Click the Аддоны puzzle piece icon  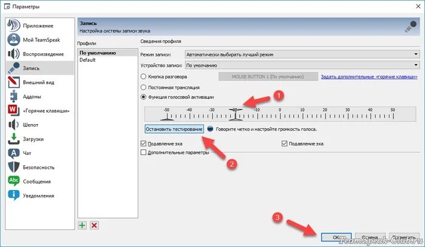click(13, 96)
